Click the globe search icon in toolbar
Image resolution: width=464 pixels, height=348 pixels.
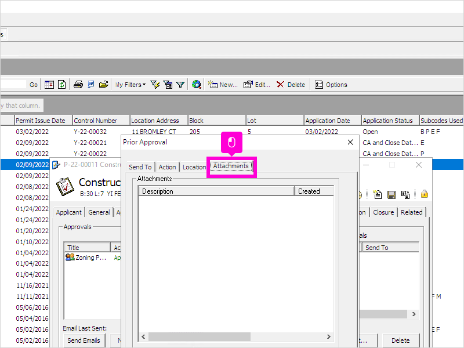point(196,85)
